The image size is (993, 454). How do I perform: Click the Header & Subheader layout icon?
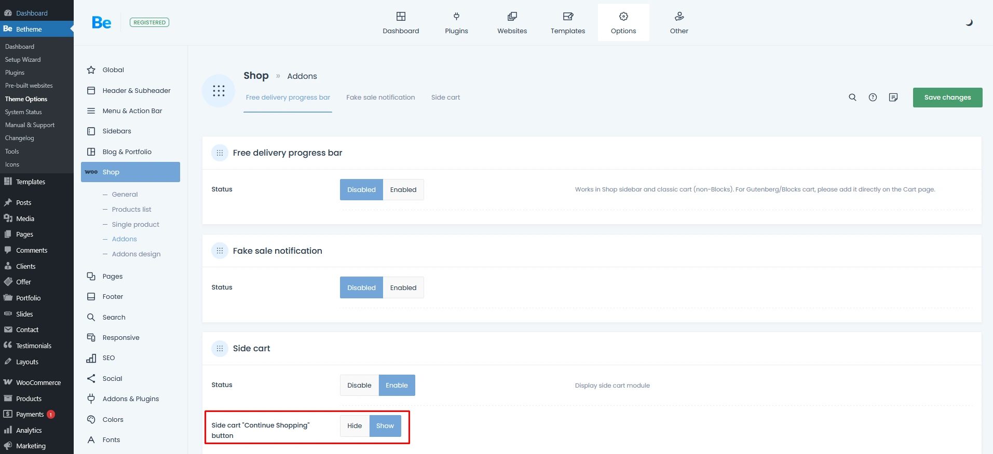[x=91, y=90]
